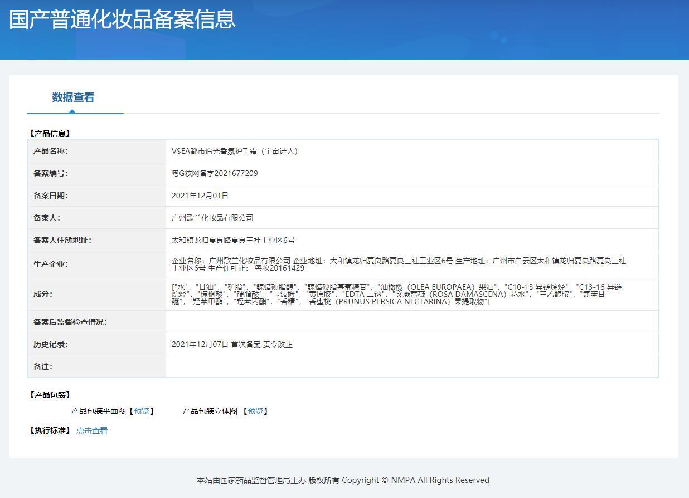Image resolution: width=689 pixels, height=498 pixels.
Task: Click the 成分 row label
Action: coord(43,294)
